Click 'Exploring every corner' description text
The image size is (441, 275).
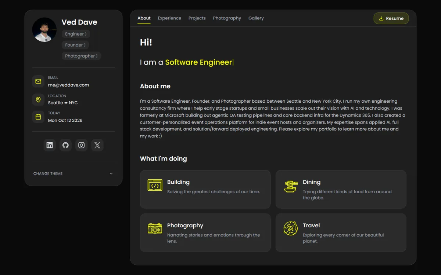343,238
